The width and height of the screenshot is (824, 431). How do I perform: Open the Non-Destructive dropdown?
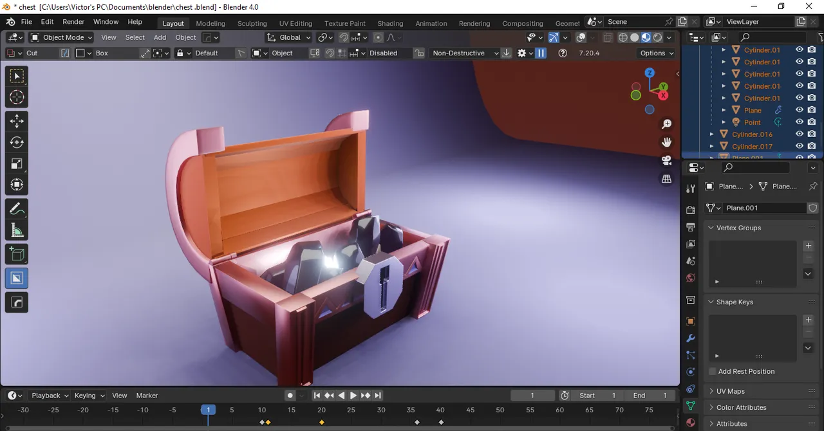pos(465,53)
